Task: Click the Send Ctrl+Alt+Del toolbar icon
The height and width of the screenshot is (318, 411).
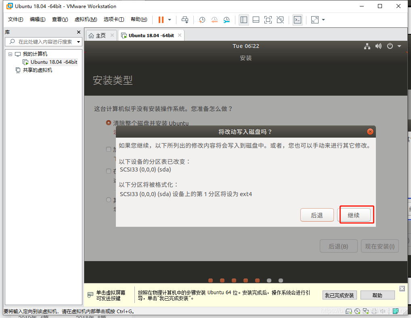Action: coord(185,20)
